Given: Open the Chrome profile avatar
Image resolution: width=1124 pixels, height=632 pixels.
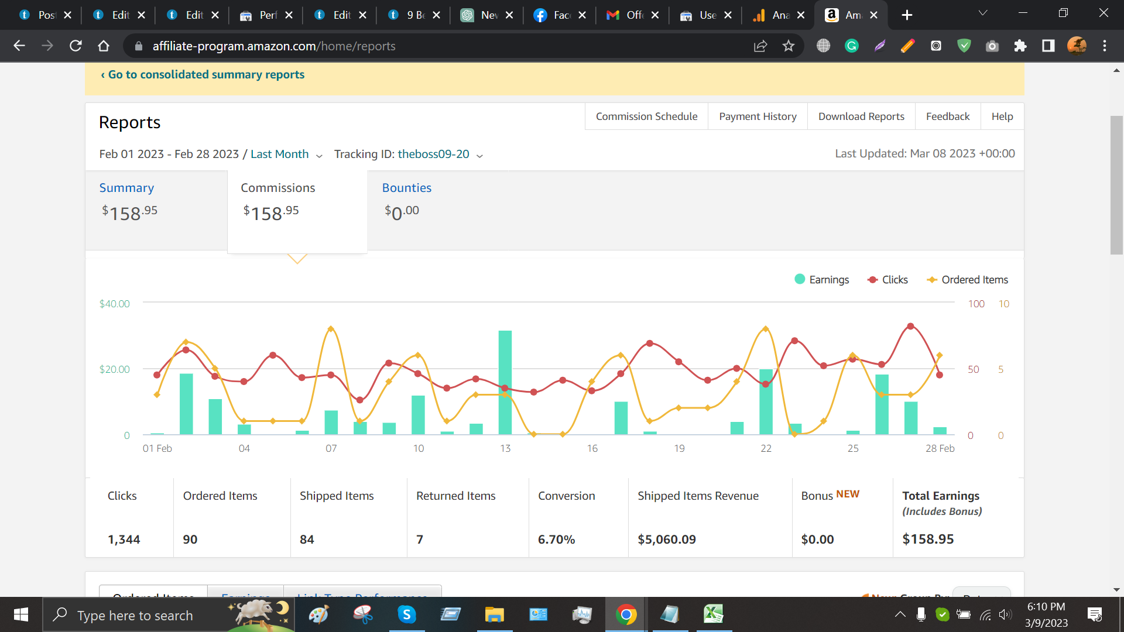Looking at the screenshot, I should [x=1077, y=46].
